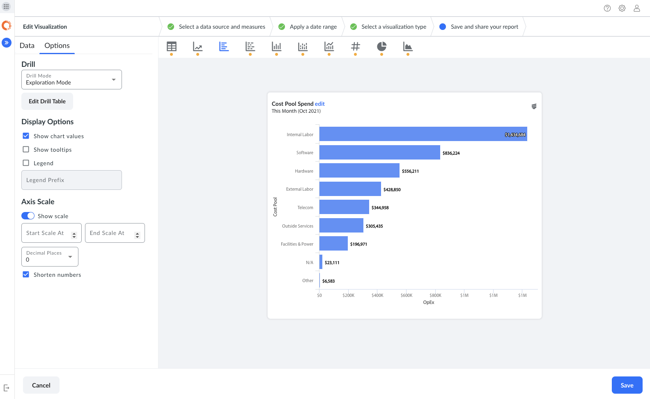Select the line chart visualization
Image resolution: width=650 pixels, height=399 pixels.
tap(198, 47)
